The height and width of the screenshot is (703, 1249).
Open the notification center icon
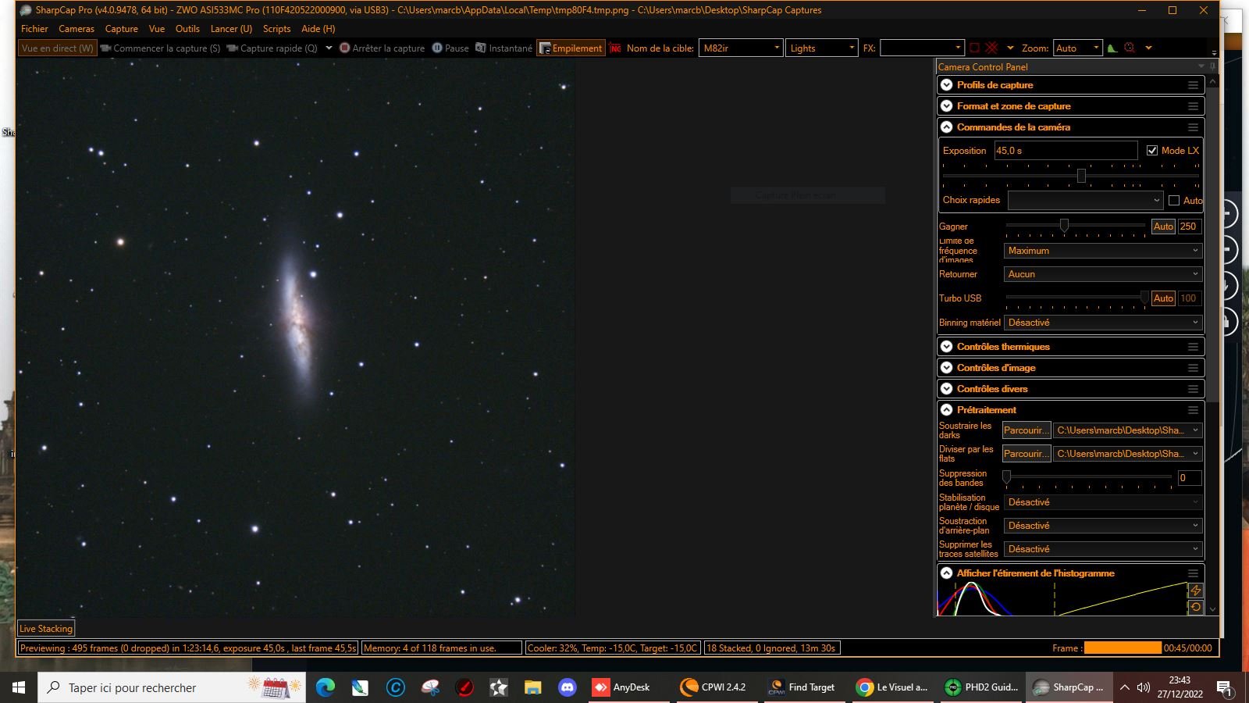tap(1225, 687)
